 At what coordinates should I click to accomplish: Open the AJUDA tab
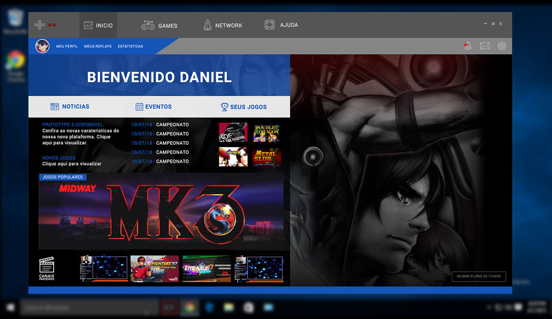point(281,25)
